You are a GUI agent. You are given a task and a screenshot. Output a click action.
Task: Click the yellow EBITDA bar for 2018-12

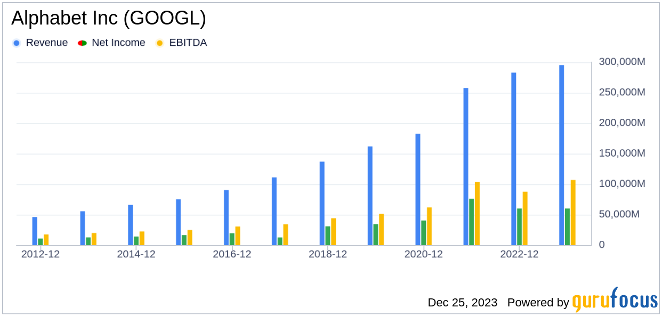pyautogui.click(x=334, y=232)
